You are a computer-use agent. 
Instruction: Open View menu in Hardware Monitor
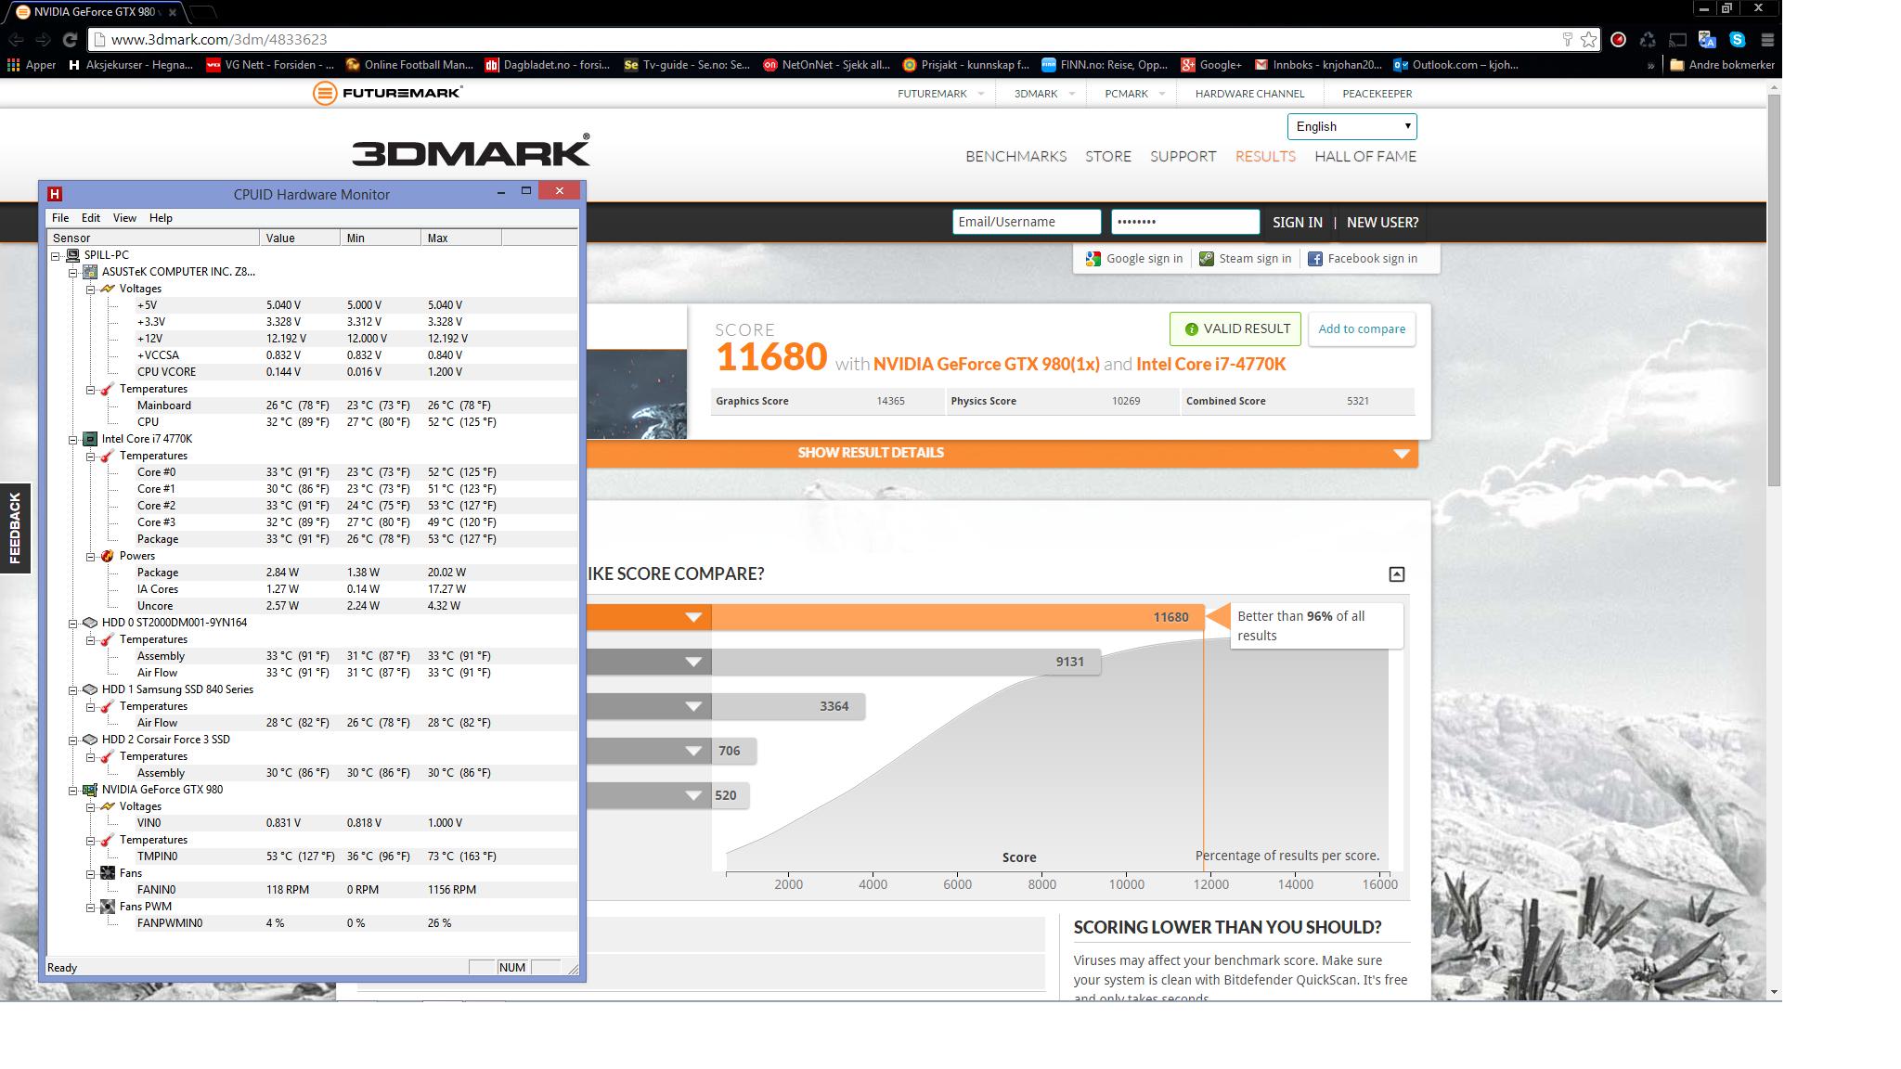[x=124, y=218]
